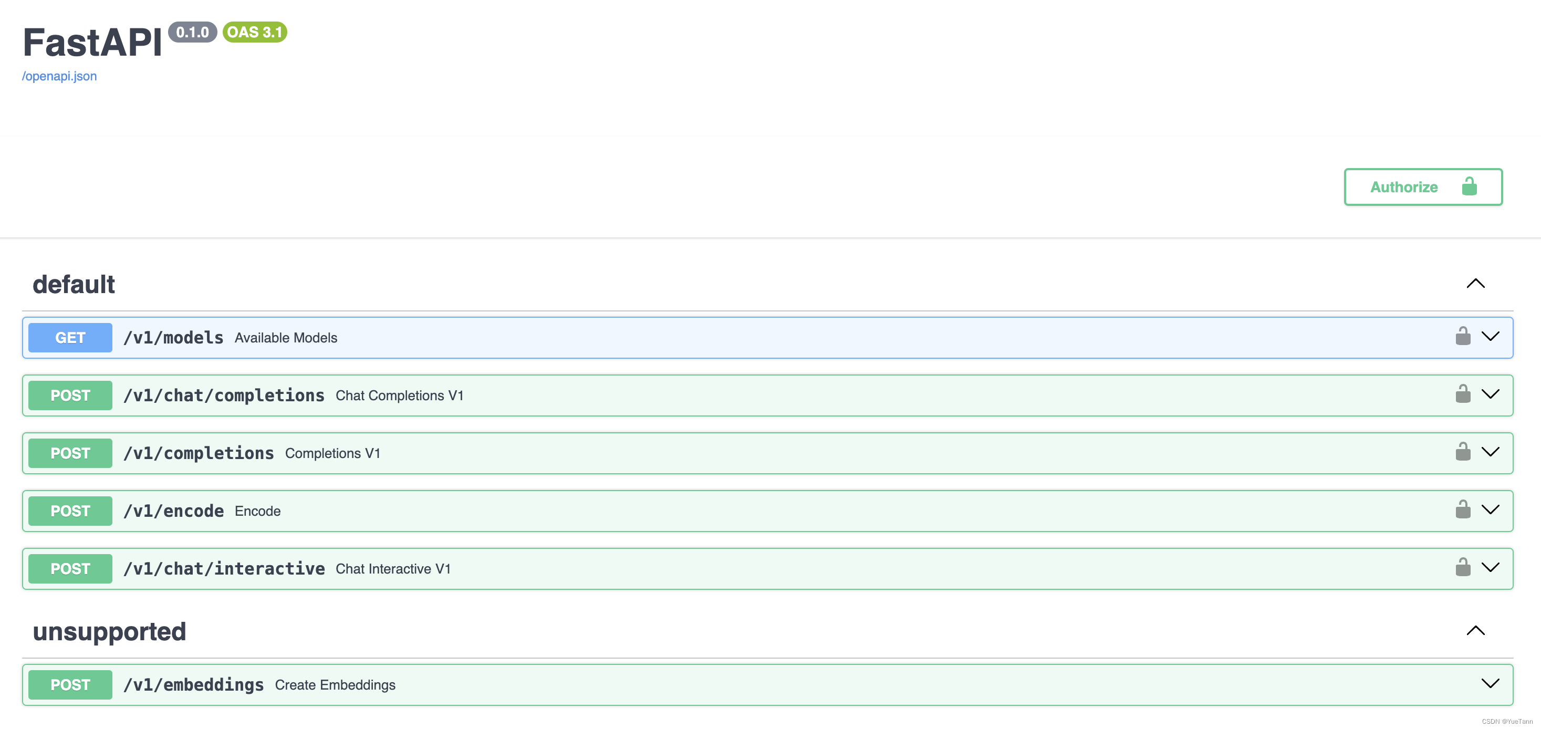Click the GET method badge for /v1/models

point(70,338)
